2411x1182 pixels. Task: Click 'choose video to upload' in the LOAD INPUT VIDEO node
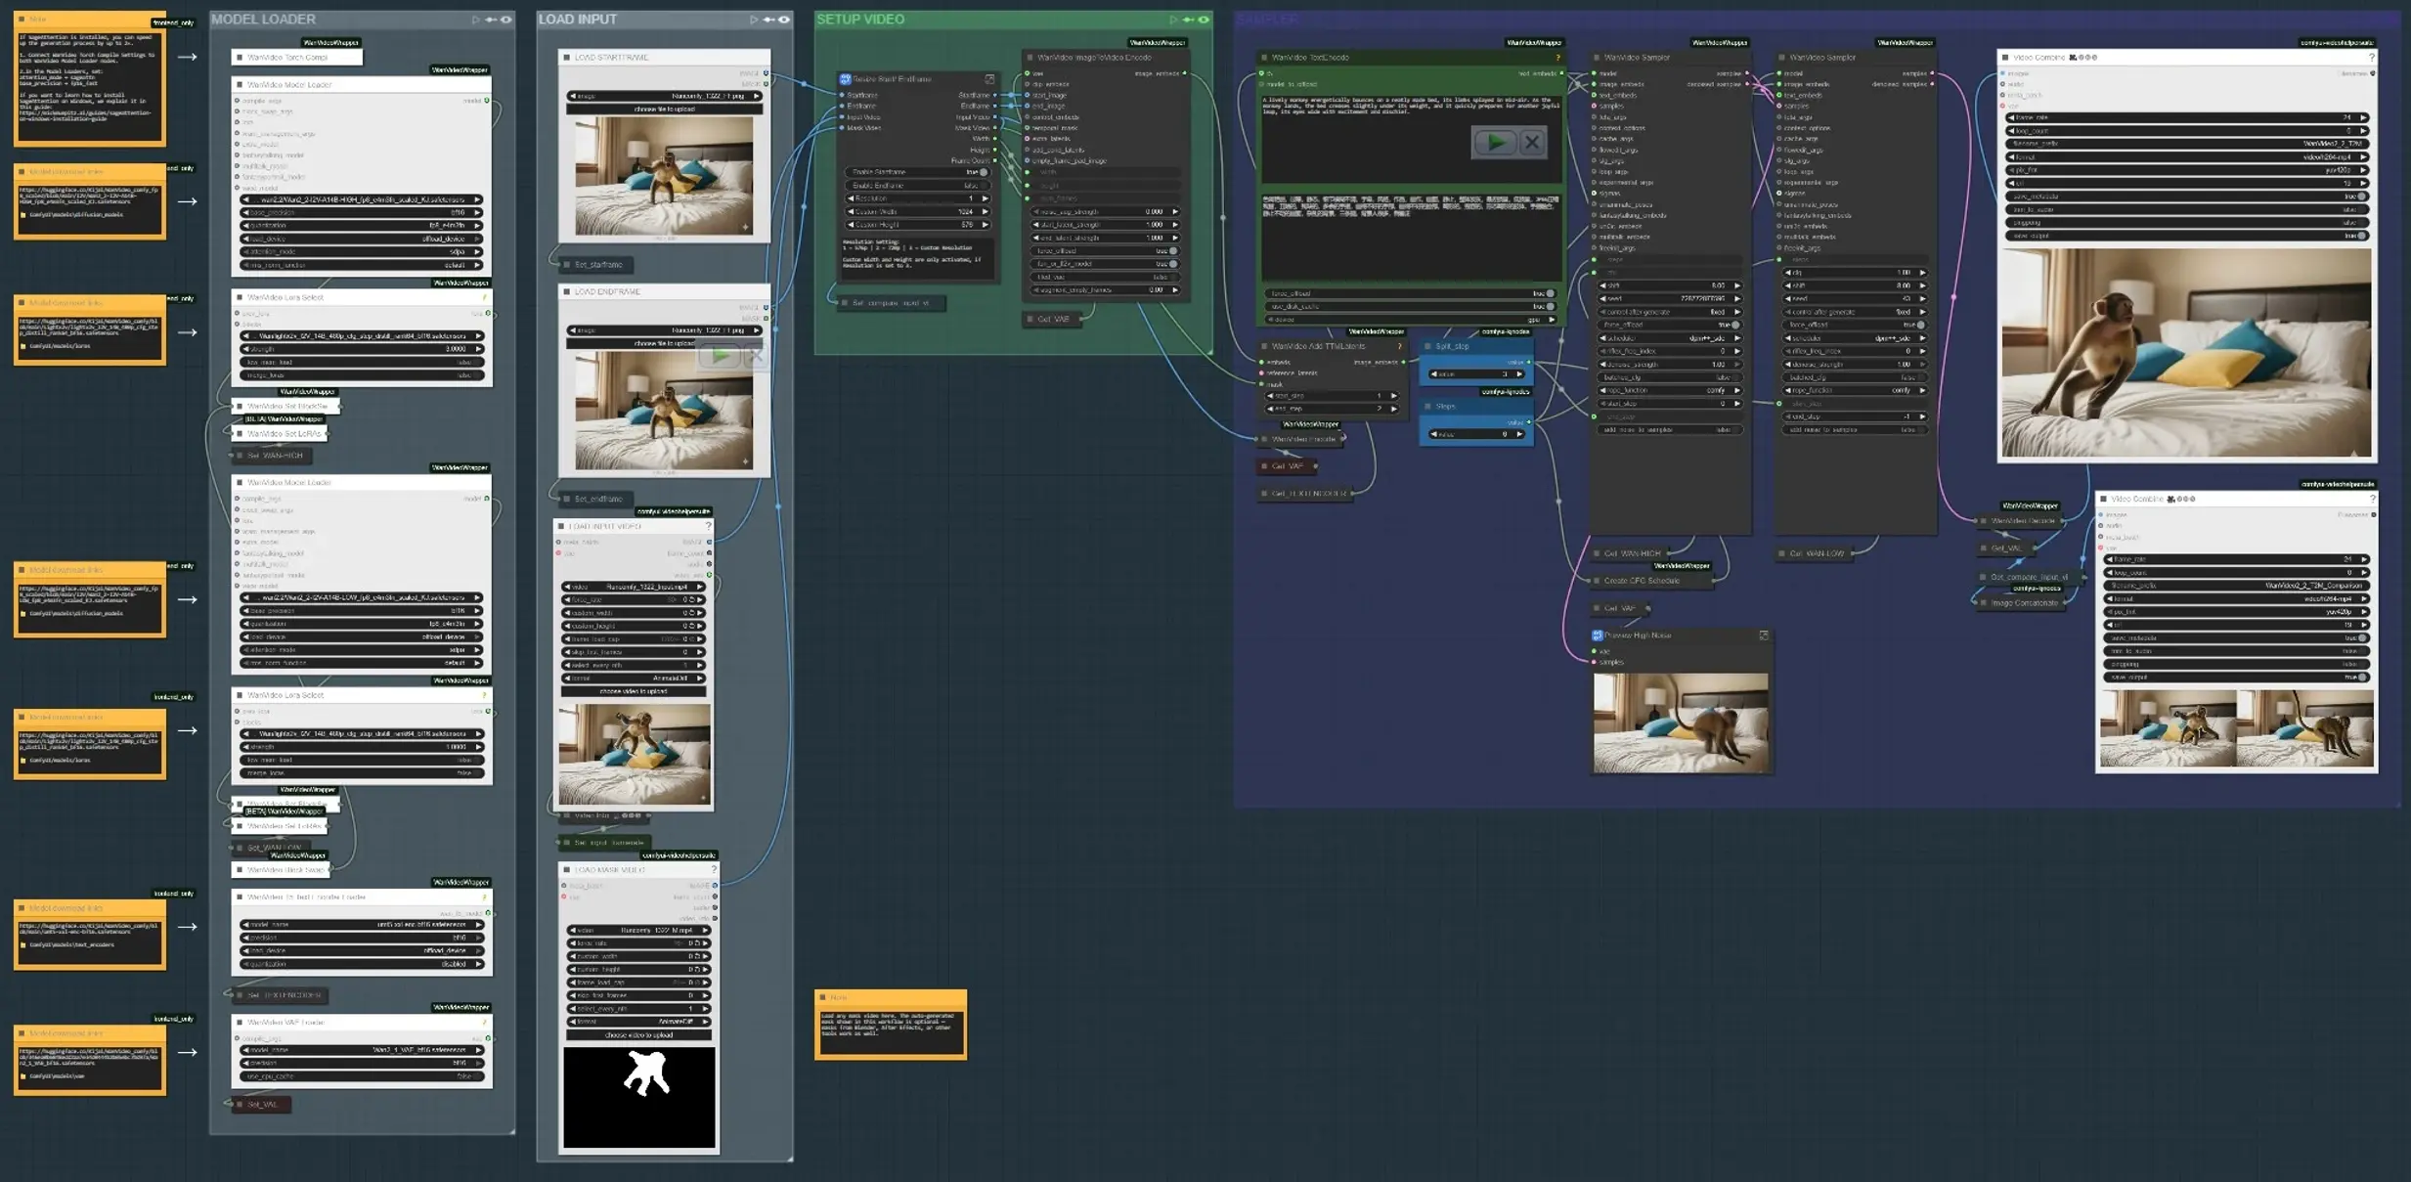[x=634, y=691]
